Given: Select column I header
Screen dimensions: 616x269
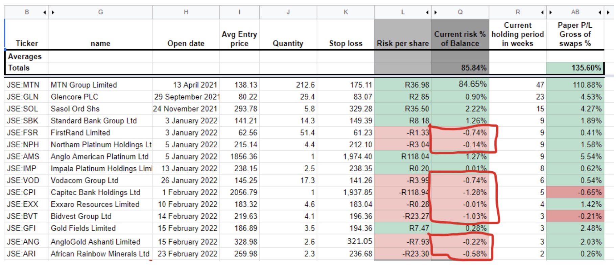Looking at the screenshot, I should coord(239,12).
